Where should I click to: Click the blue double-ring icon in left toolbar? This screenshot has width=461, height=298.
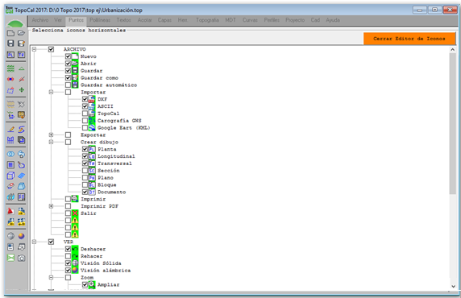click(10, 154)
